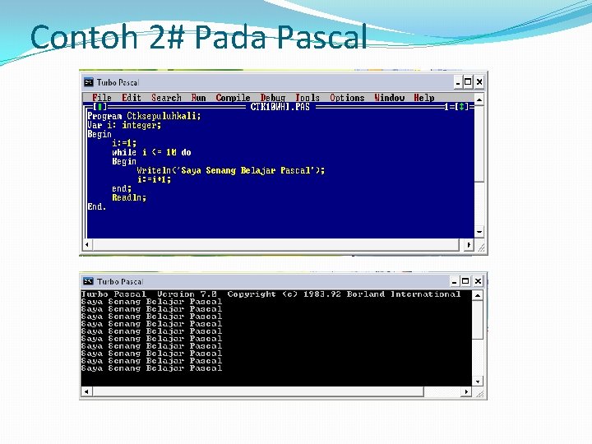Click editor window horizontal scrollbar right arrow
Screen dimensions: 592x444
[469, 245]
